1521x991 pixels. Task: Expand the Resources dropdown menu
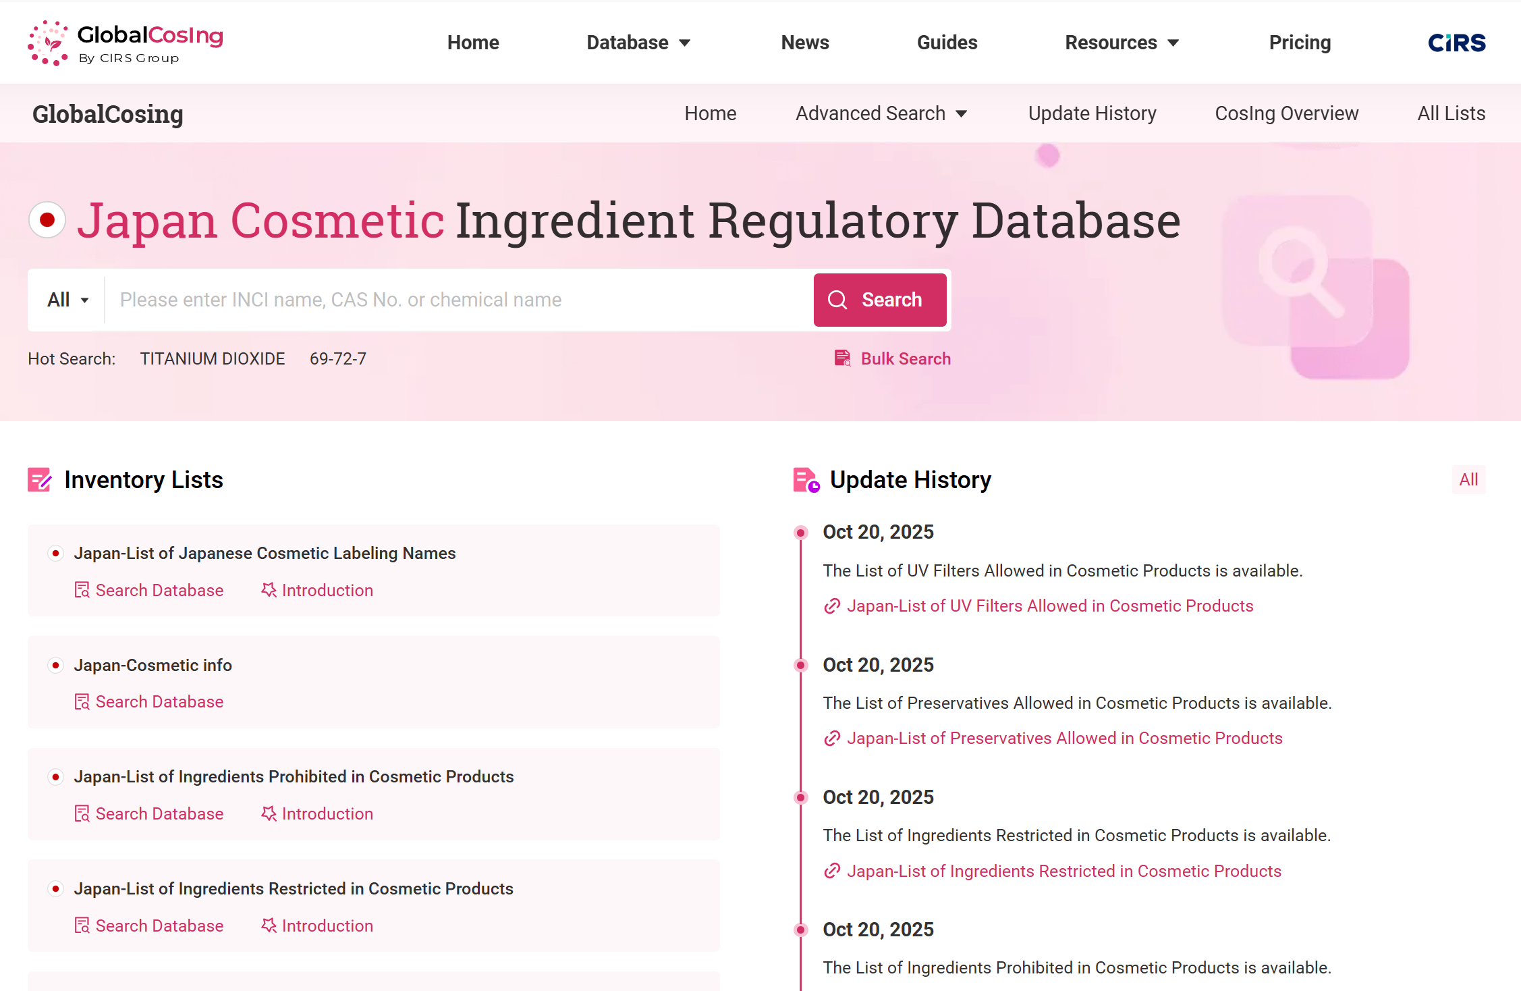coord(1122,43)
